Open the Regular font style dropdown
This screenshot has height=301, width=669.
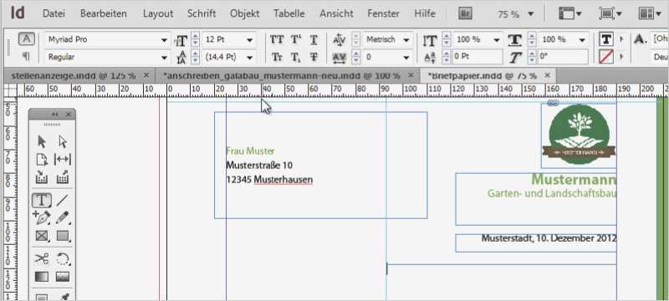164,57
